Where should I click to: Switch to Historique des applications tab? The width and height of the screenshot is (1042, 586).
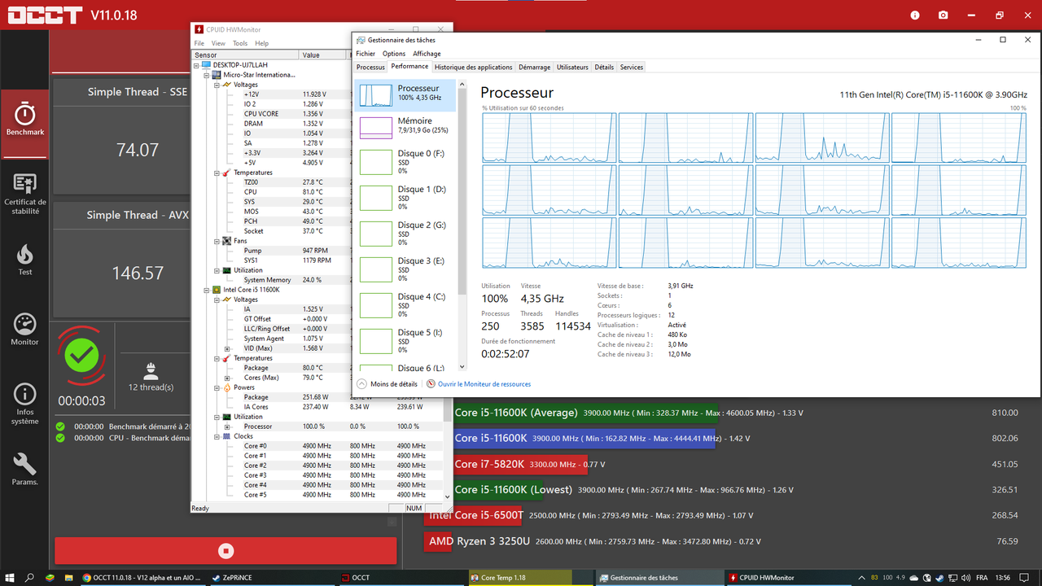click(x=474, y=67)
